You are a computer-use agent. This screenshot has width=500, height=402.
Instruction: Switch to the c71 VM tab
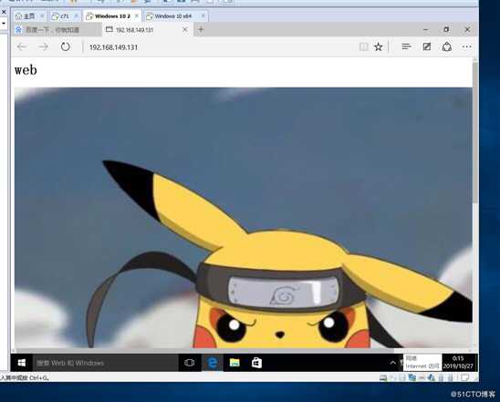[x=65, y=15]
